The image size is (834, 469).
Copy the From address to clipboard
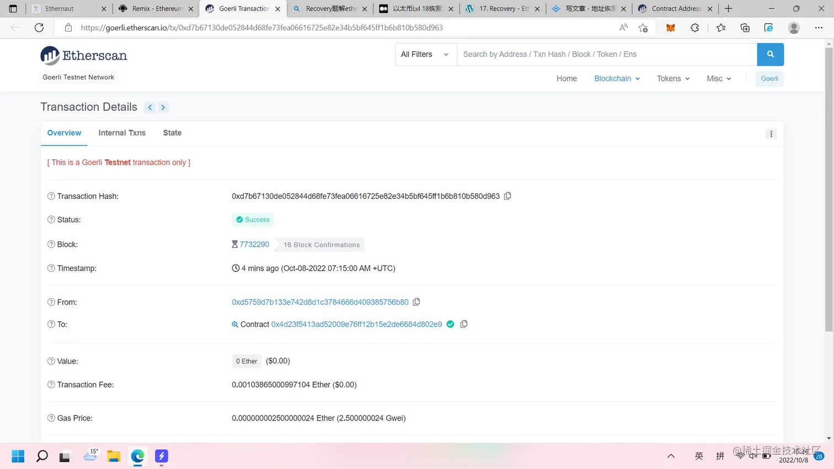tap(416, 302)
